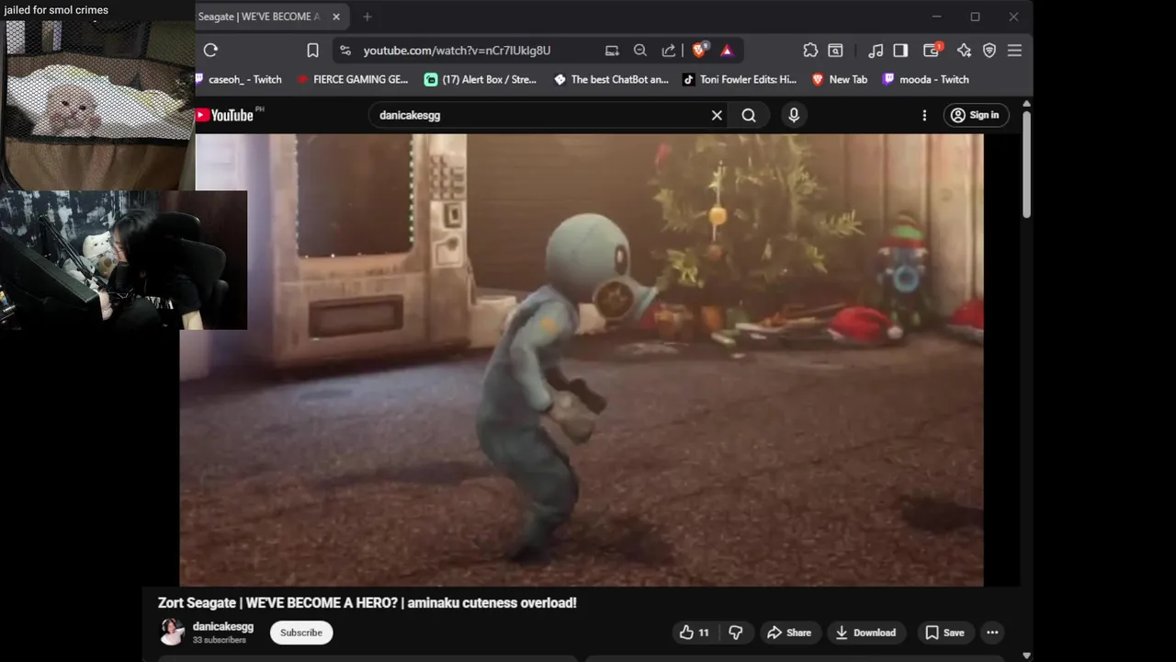The height and width of the screenshot is (662, 1176).
Task: Open danicakesgg channel avatar
Action: click(x=172, y=632)
